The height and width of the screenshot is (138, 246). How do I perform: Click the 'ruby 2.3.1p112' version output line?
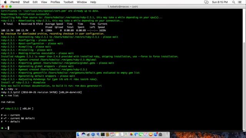click(42, 92)
